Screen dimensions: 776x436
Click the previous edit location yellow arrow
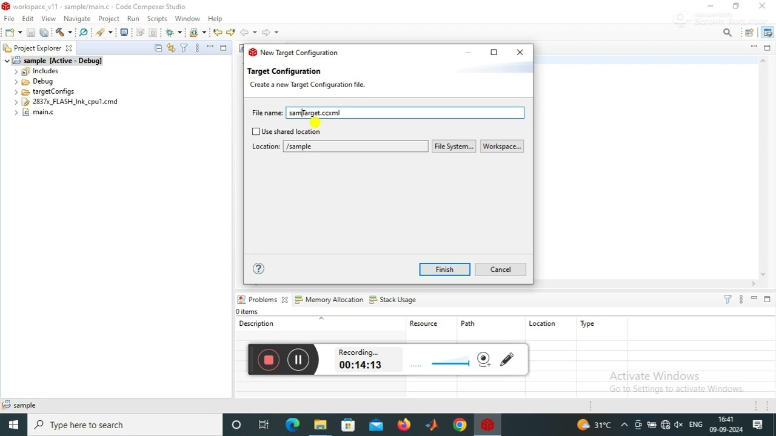click(218, 32)
